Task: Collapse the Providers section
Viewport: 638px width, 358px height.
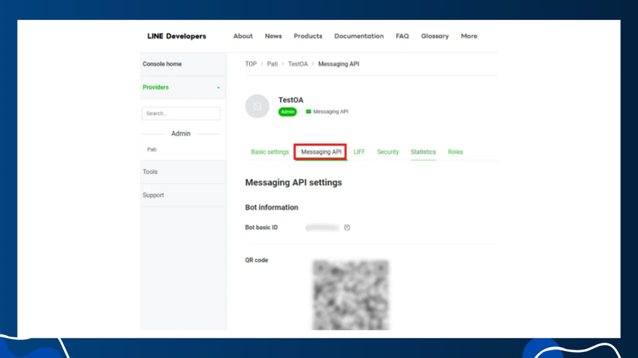Action: click(182, 87)
